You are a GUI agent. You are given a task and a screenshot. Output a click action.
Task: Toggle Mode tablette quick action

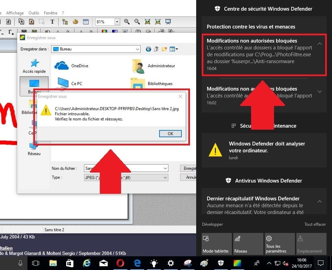(x=217, y=244)
